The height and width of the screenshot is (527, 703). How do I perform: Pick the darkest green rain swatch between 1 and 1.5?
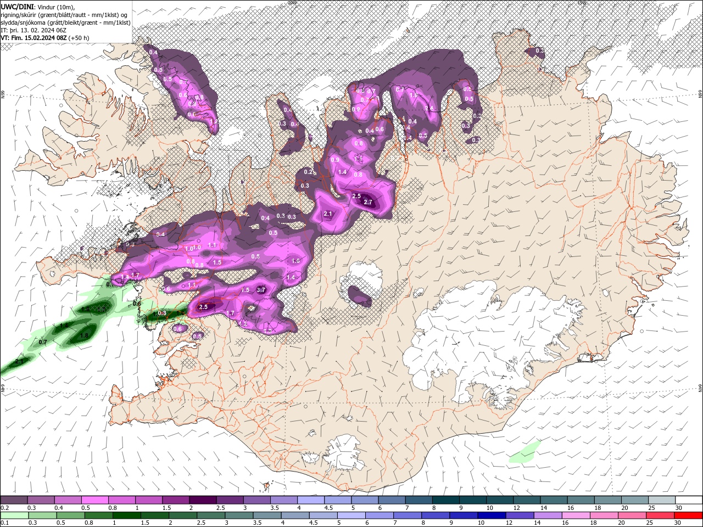[126, 515]
